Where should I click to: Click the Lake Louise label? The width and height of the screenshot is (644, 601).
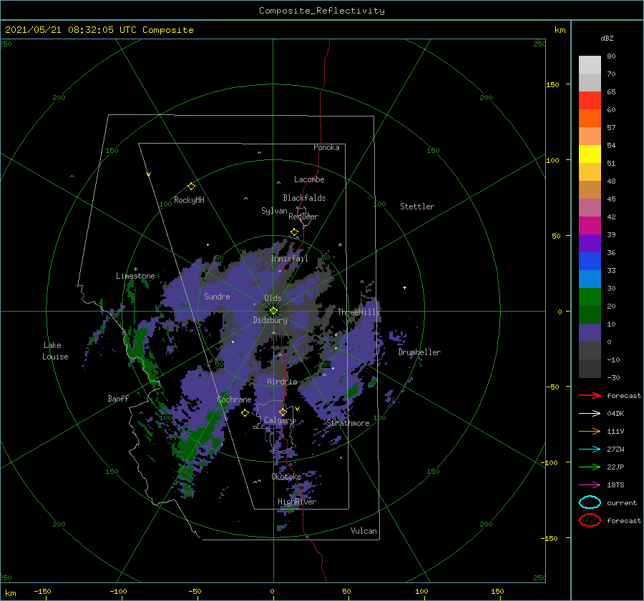(x=55, y=351)
